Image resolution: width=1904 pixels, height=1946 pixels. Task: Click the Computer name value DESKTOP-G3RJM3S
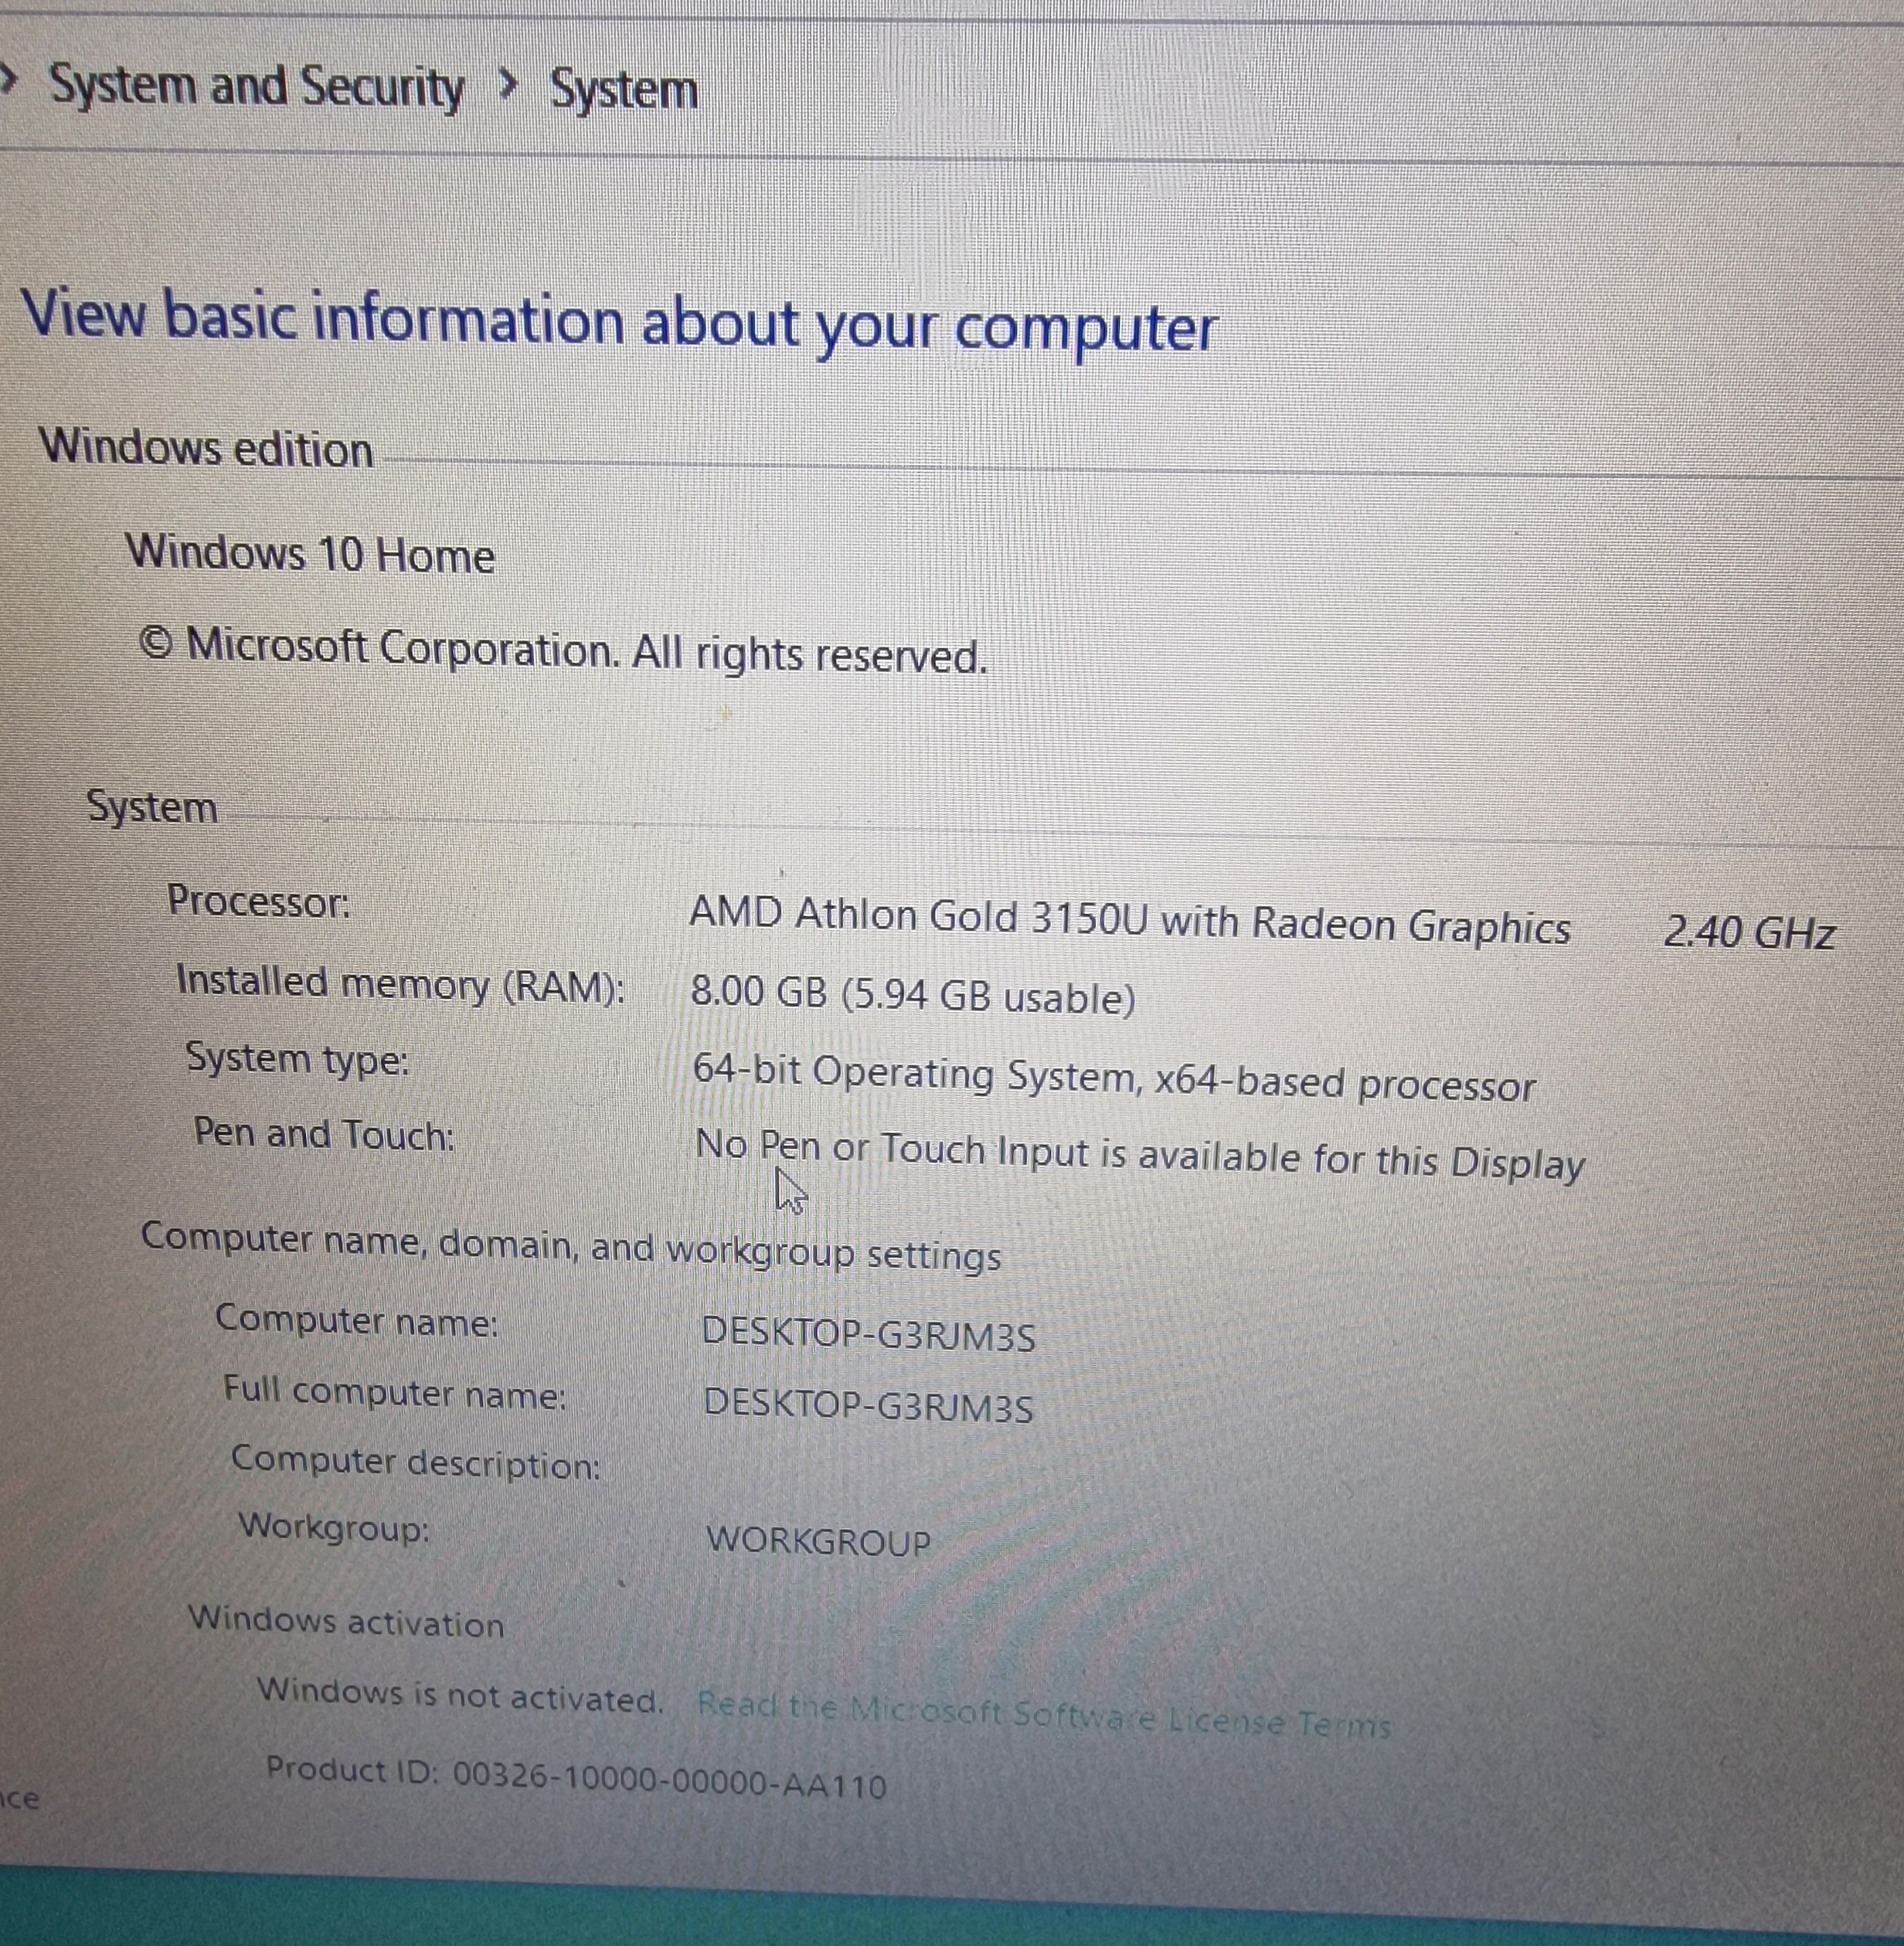pos(868,1333)
